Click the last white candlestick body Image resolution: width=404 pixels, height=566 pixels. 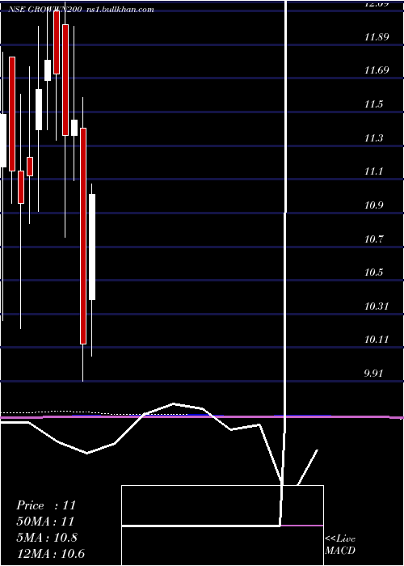tap(92, 247)
